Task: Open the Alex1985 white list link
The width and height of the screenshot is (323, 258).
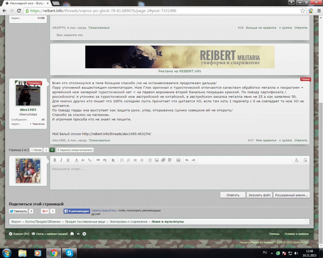Action: [117, 134]
